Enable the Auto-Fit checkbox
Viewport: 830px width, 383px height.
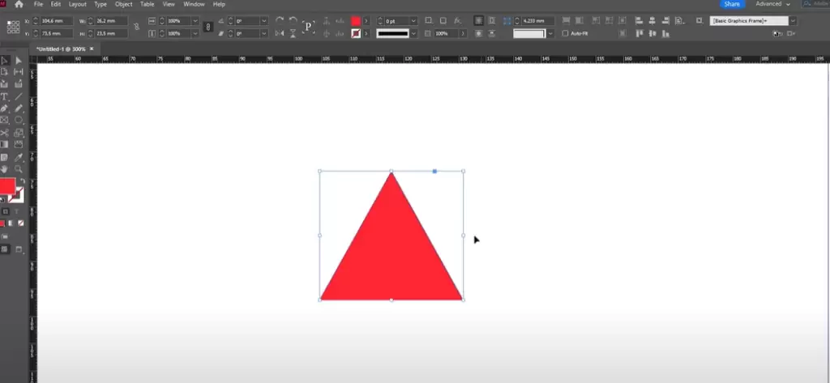565,33
